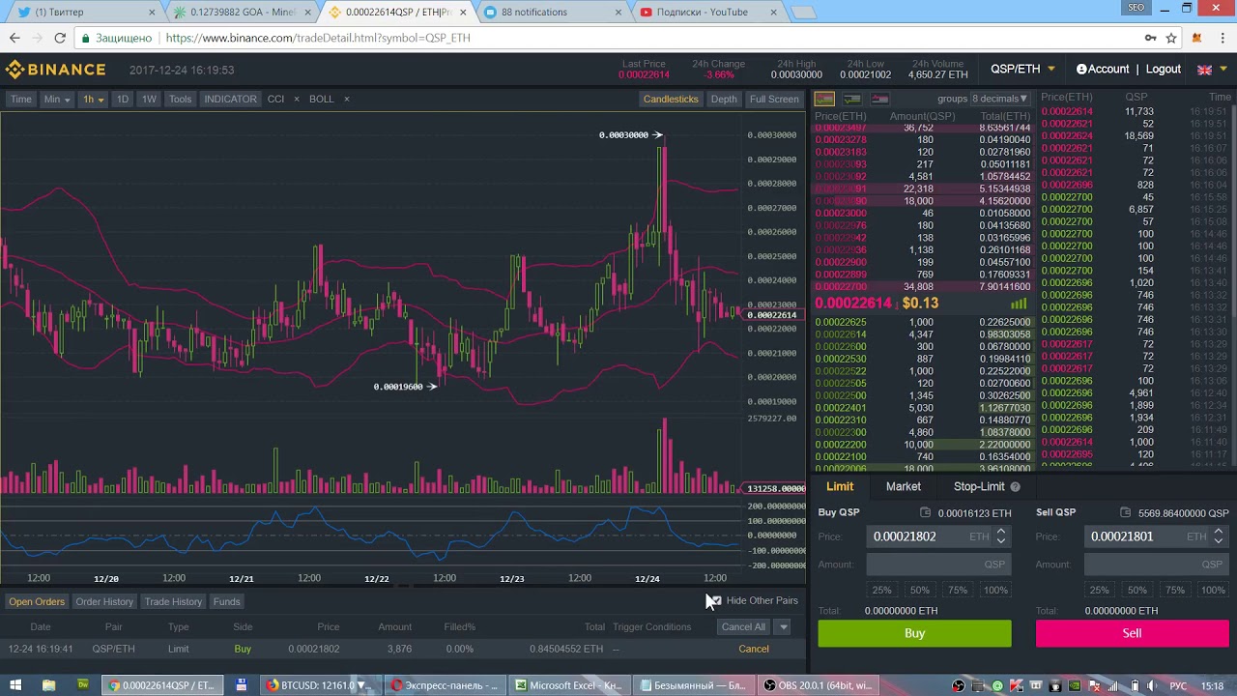Click the Sell QSP wallet icon
The width and height of the screenshot is (1237, 696).
1125,512
